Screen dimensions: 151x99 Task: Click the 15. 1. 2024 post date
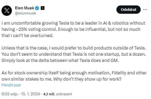tap(30, 94)
